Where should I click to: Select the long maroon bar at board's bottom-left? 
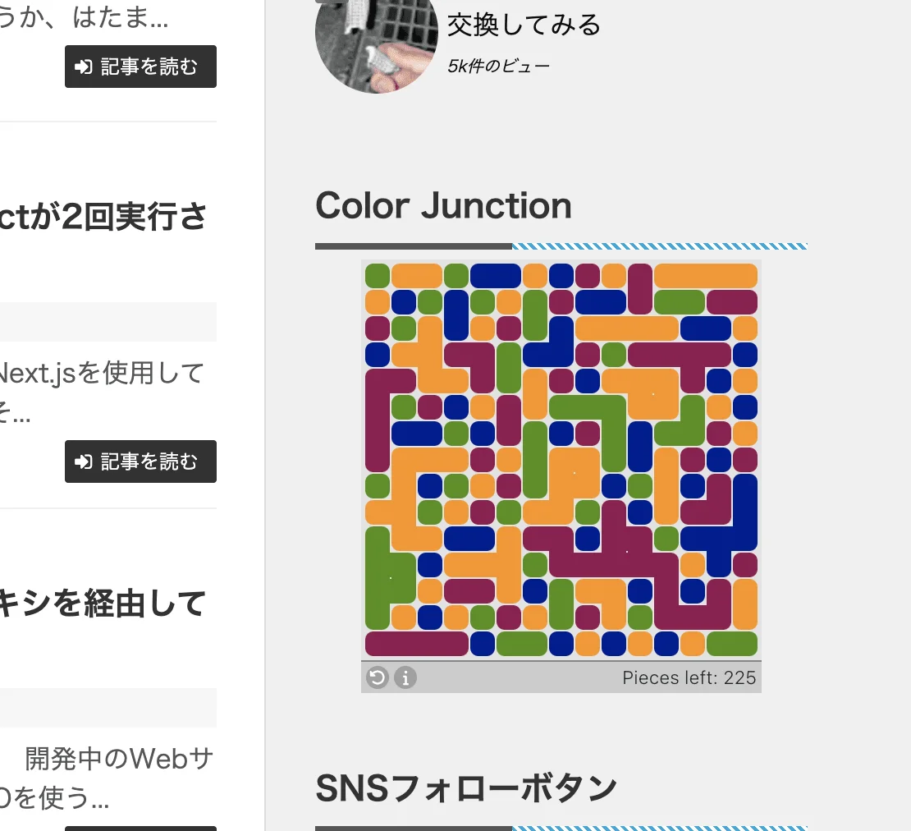(417, 644)
